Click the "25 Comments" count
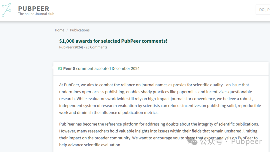The width and height of the screenshot is (270, 152). click(96, 47)
